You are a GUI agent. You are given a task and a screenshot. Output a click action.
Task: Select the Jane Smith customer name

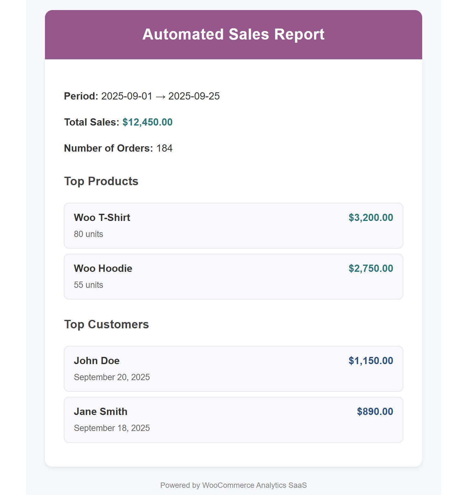point(101,412)
